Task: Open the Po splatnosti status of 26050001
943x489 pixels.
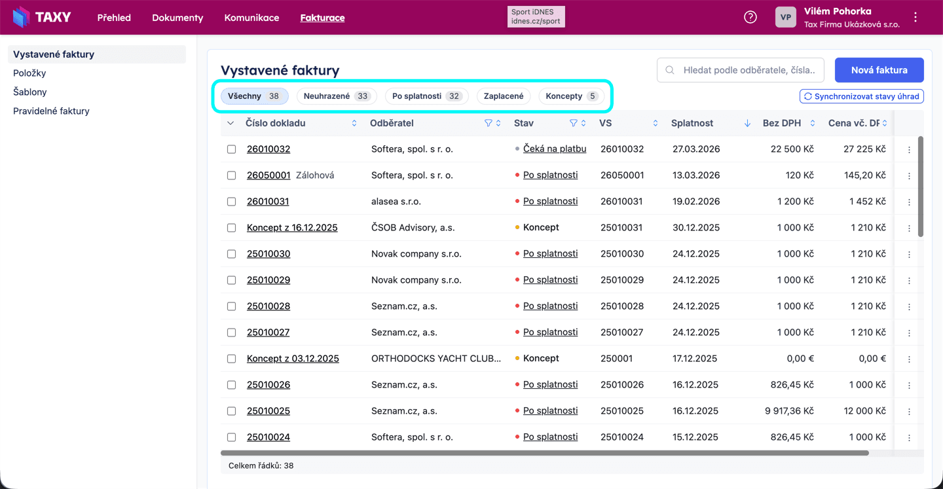Action: pos(550,175)
